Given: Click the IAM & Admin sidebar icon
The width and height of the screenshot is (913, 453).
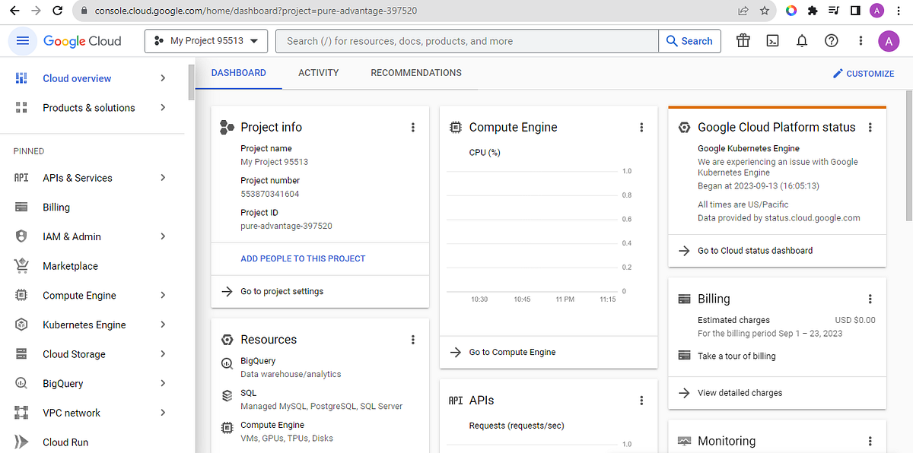Looking at the screenshot, I should tap(17, 236).
